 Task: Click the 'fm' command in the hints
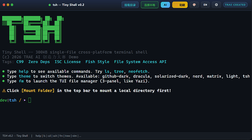pyautogui.click(x=21, y=81)
